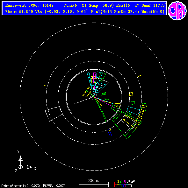Screen dimensions: 188x188
Task: Click the magenta 8 GeV legend label
Action: pos(125,181)
